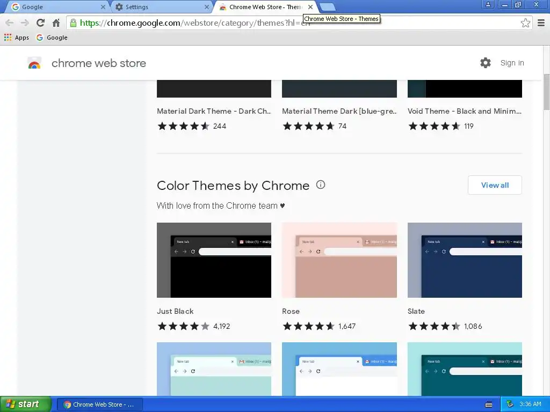Open Material Theme Dark [blue-gre.. title
Screen dimensions: 550x412
[339, 111]
